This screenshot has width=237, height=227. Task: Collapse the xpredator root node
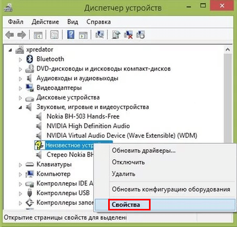11,51
